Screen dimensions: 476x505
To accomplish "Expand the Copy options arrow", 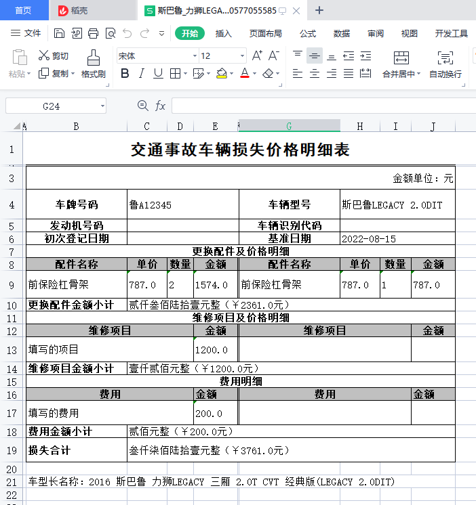I will (73, 73).
